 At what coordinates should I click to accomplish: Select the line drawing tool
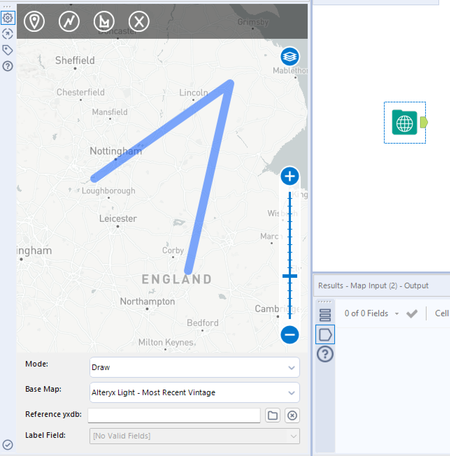point(69,21)
